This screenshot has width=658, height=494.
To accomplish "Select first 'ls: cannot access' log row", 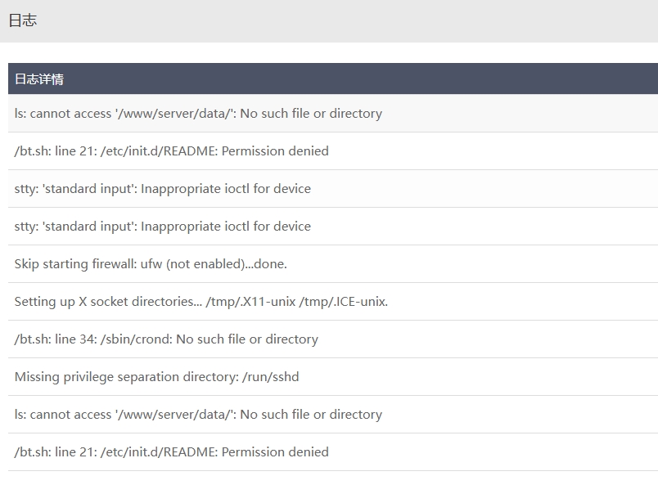I will tap(333, 113).
